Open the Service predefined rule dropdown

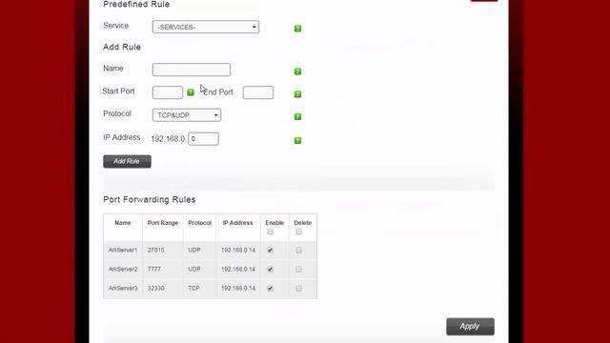[206, 27]
